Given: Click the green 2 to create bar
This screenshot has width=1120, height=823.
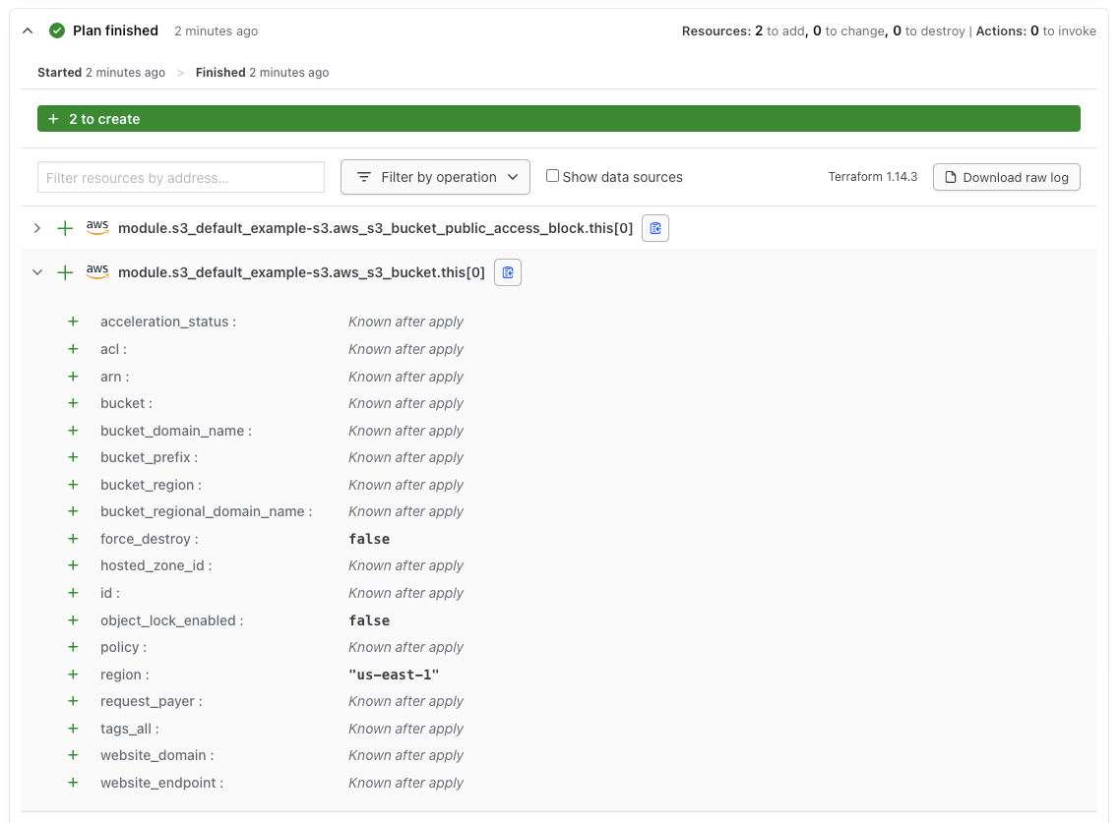Looking at the screenshot, I should [x=559, y=118].
